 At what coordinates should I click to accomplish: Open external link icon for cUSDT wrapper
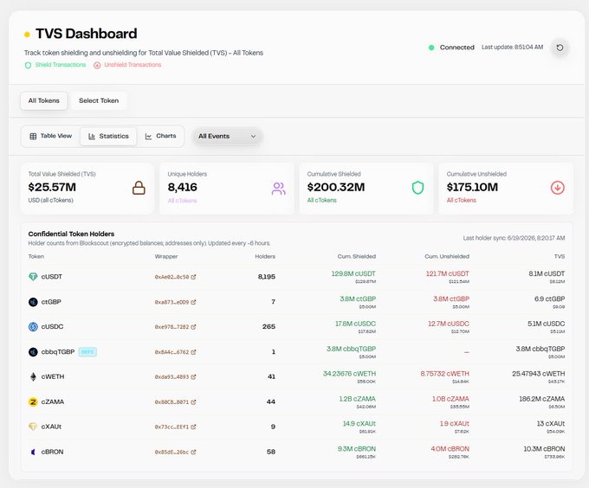[193, 277]
